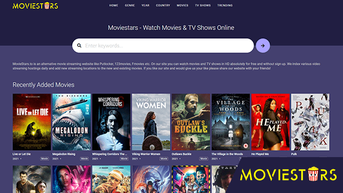
Task: Click the Movie badge under Live or Let Die
Action: [x=44, y=159]
